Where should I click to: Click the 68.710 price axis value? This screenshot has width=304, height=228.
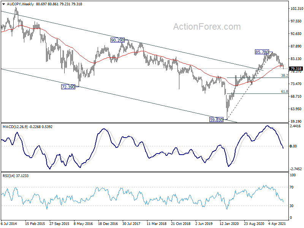tap(296, 97)
